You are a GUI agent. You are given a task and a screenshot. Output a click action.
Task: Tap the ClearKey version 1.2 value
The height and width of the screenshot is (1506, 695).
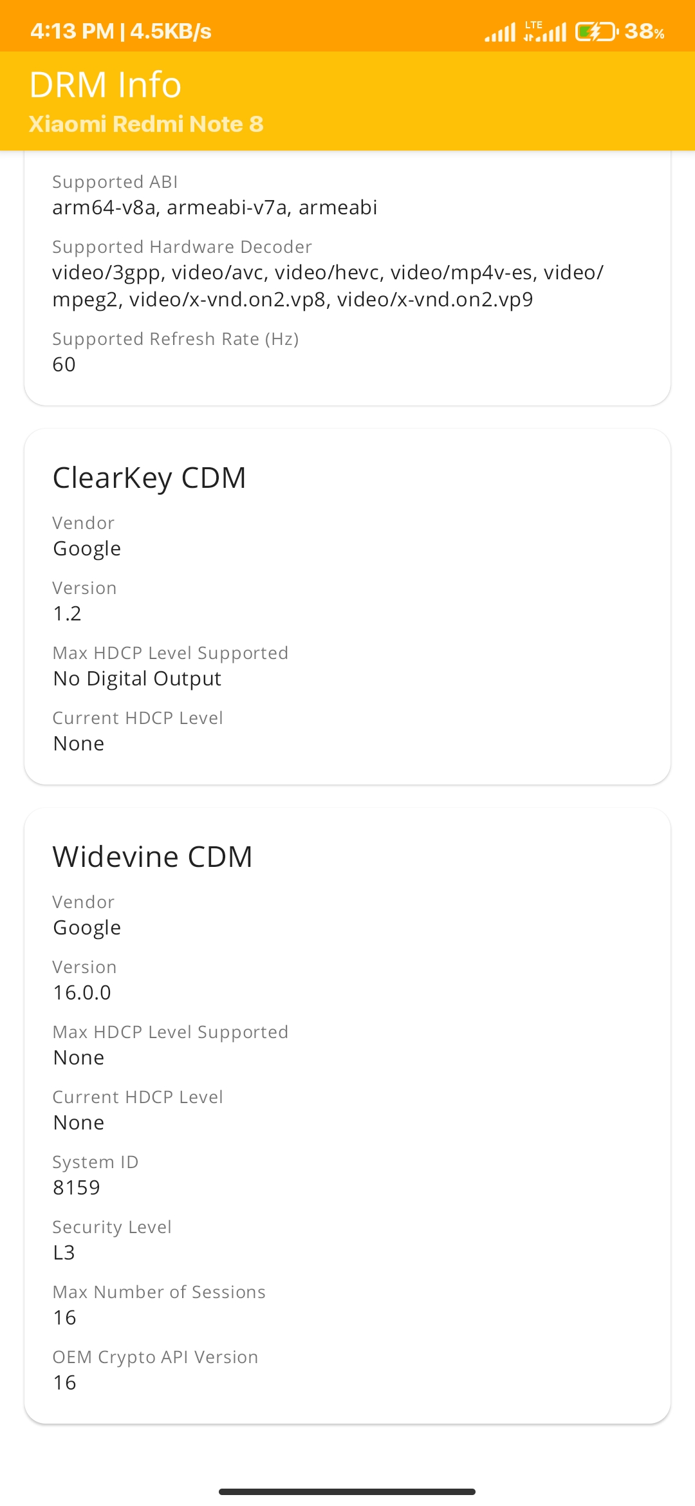click(67, 613)
